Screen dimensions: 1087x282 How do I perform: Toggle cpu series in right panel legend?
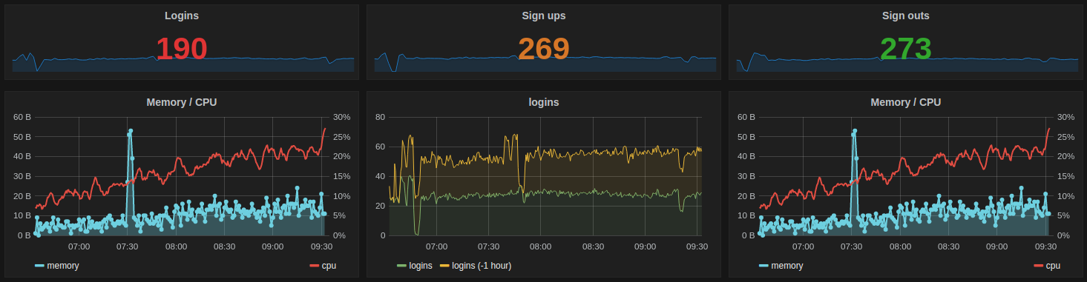pos(1046,265)
